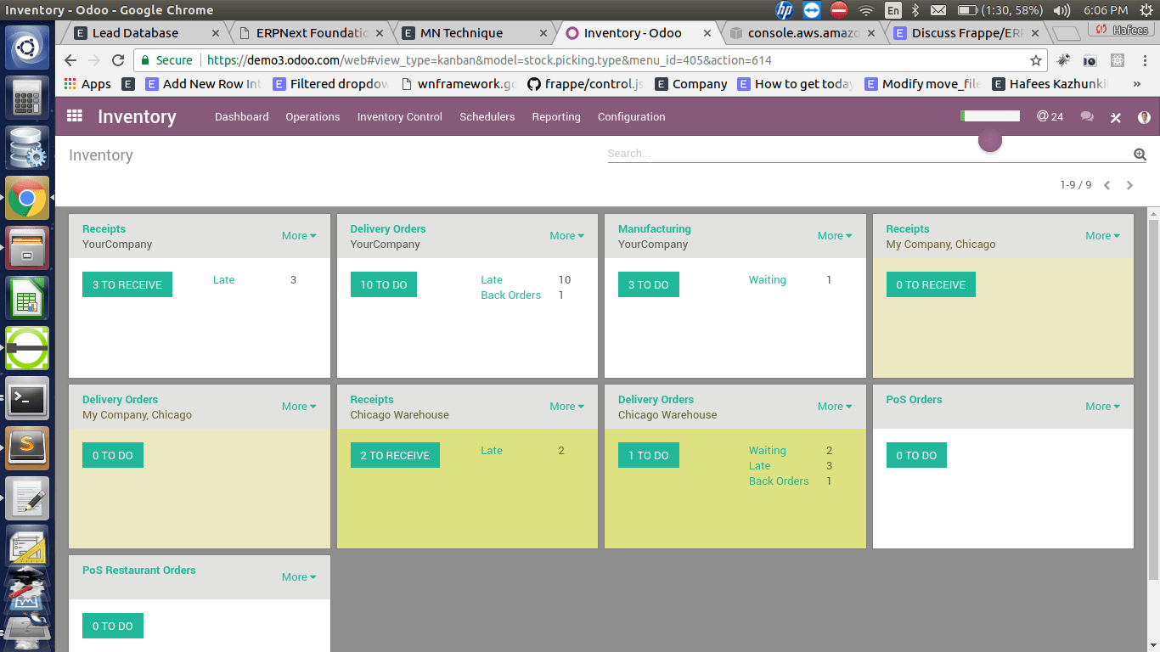
Task: Open the Dashboard menu
Action: [x=241, y=117]
